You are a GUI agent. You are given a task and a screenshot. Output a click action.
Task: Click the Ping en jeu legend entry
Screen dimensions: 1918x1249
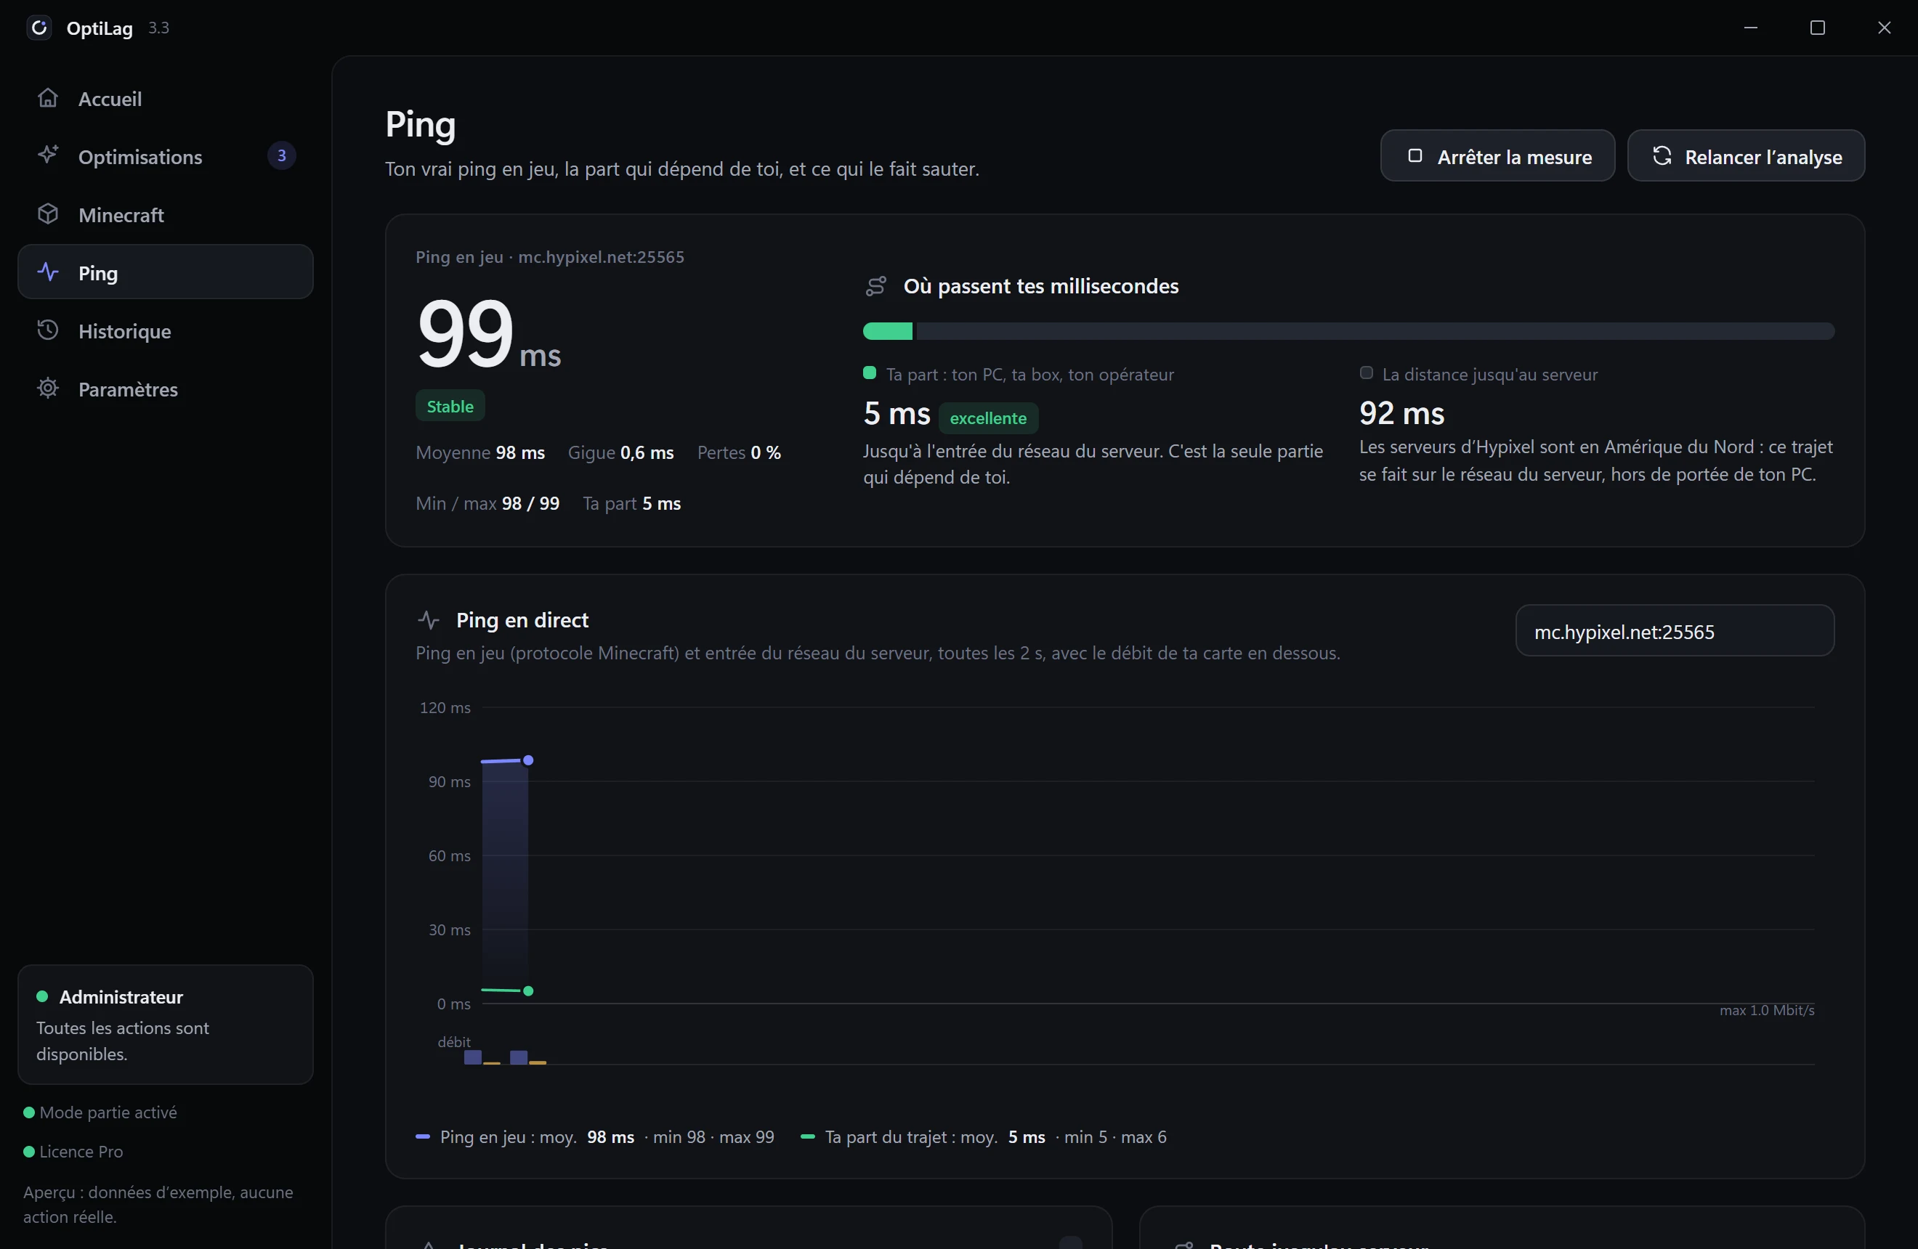595,1137
